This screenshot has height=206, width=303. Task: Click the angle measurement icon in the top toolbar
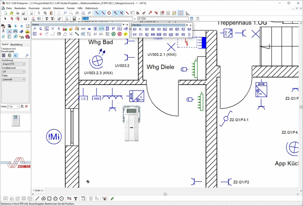click(187, 13)
